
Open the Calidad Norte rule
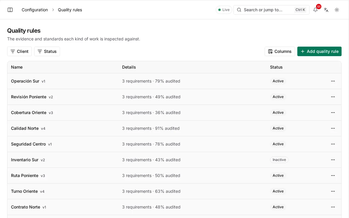point(25,128)
